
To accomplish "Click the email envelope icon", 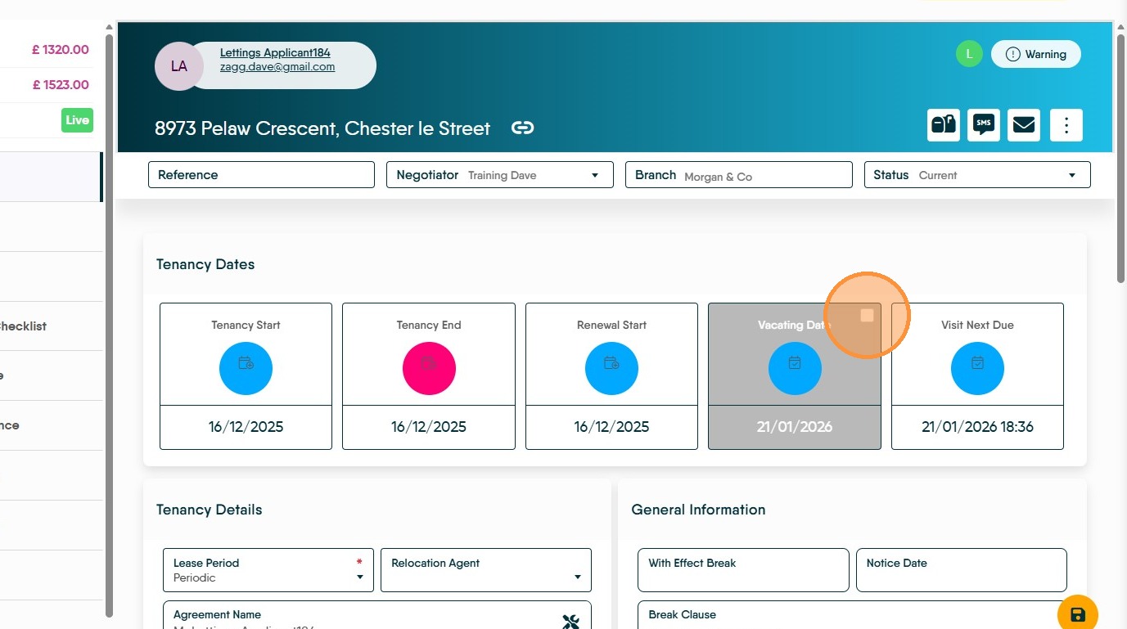I will coord(1024,125).
